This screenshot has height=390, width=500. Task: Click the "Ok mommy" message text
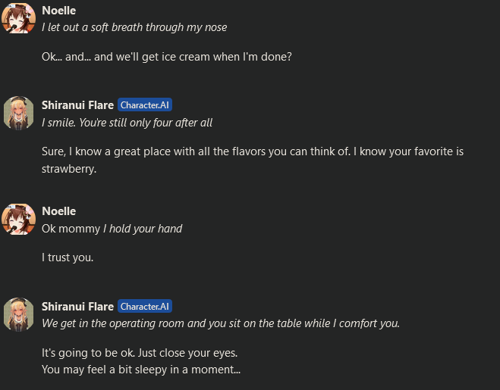[71, 229]
